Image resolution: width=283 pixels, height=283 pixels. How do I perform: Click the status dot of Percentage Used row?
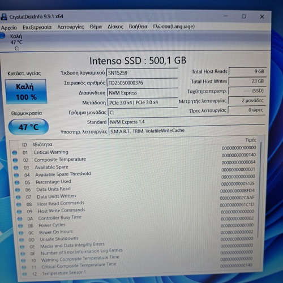point(17,182)
